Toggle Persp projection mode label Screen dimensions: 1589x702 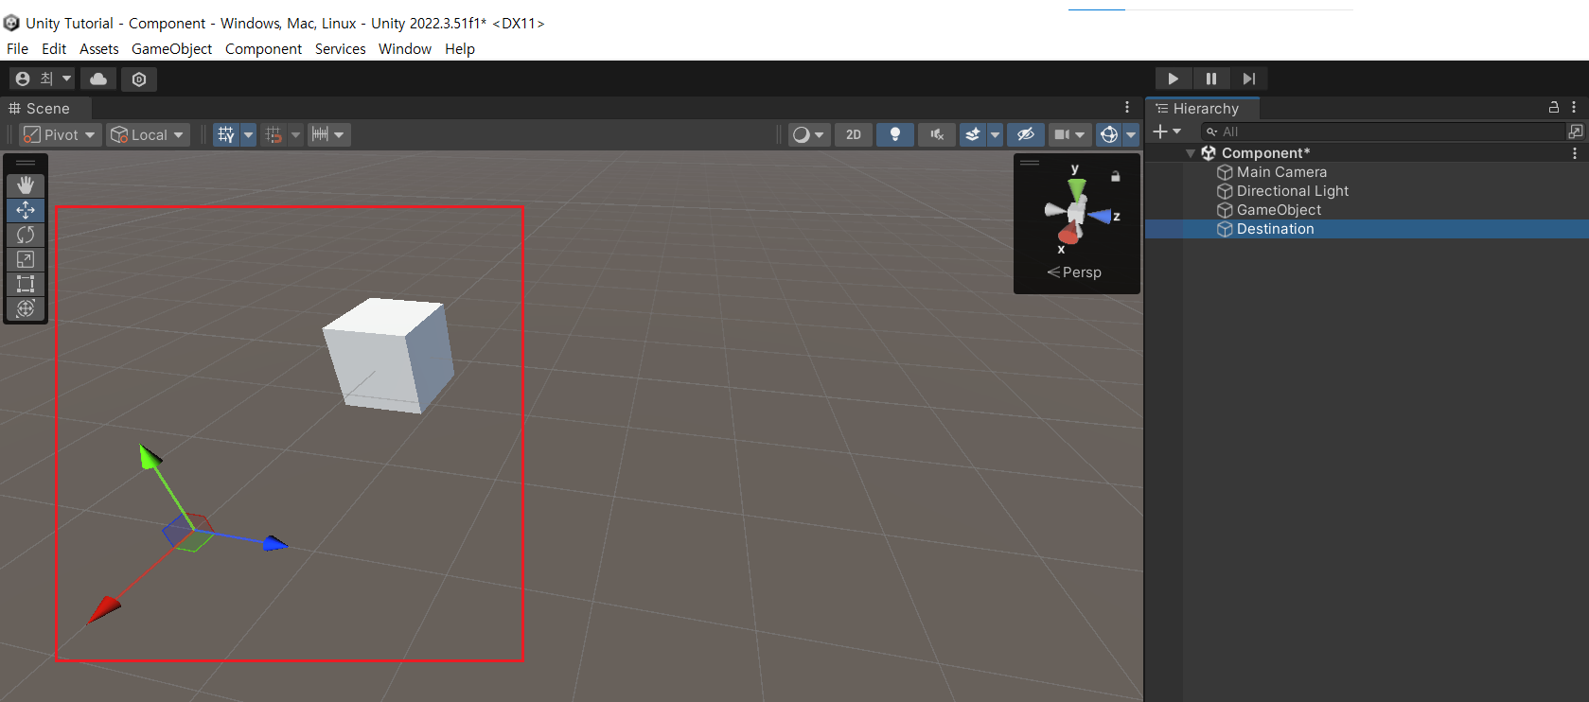[1074, 272]
